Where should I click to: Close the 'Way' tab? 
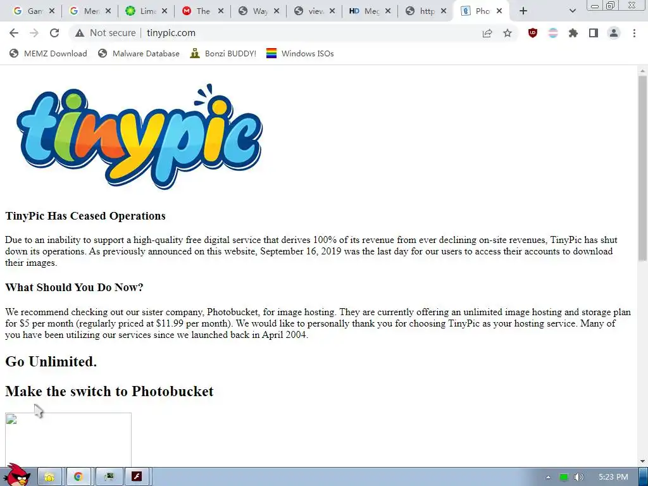pyautogui.click(x=277, y=11)
